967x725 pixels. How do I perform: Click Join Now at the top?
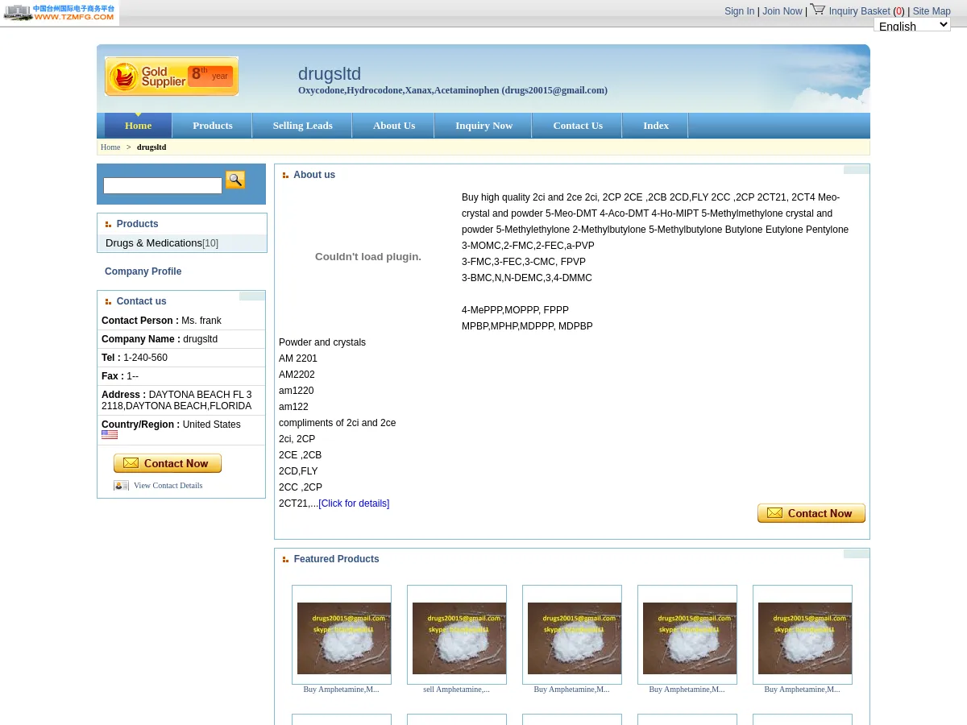782,11
